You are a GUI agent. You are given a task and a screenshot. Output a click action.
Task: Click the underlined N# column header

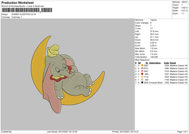pos(139,63)
